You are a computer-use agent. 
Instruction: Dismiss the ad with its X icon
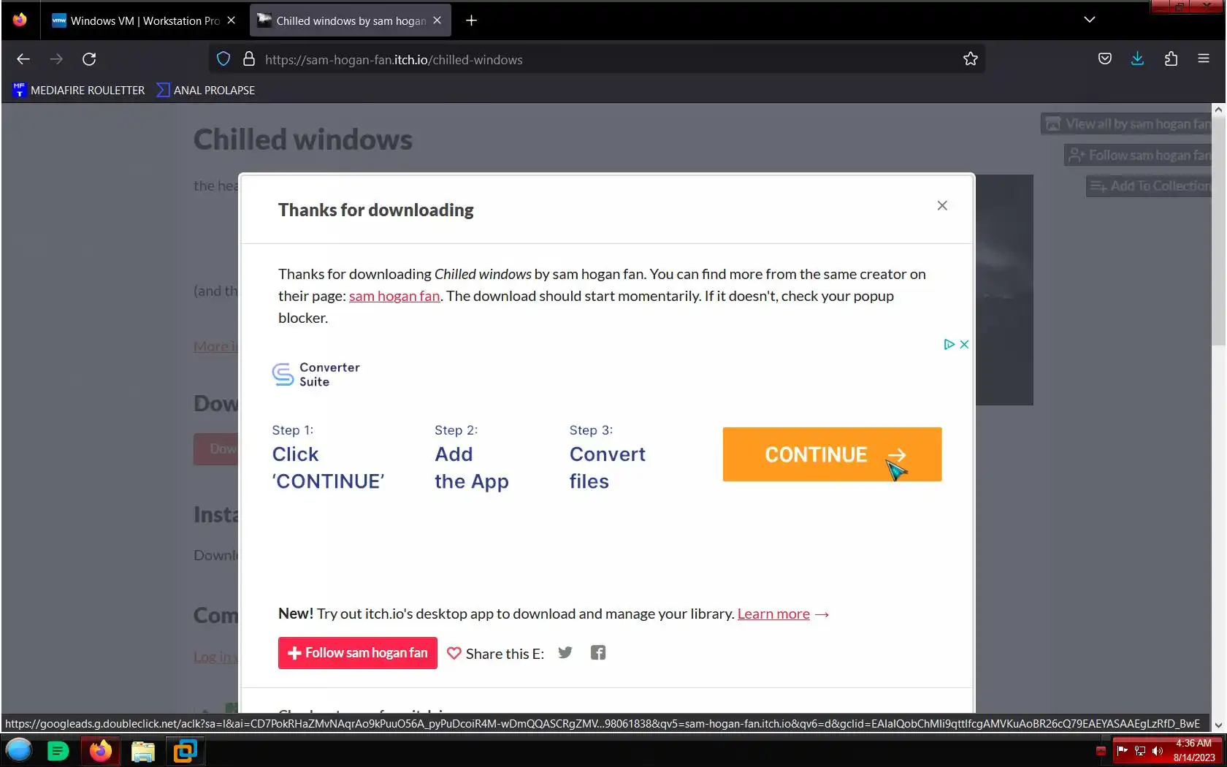coord(964,344)
